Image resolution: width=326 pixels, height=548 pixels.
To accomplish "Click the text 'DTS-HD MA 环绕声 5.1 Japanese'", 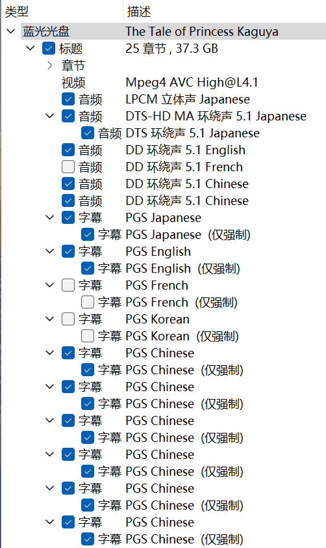I will coord(216,116).
